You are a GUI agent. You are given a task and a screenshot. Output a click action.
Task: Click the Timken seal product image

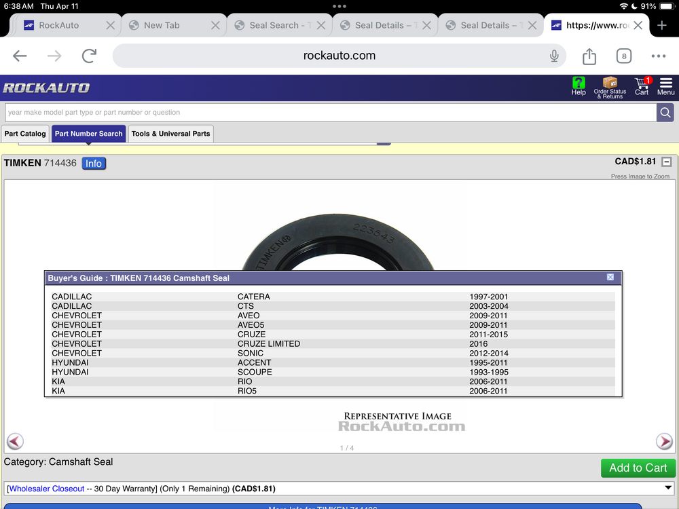pos(339,241)
